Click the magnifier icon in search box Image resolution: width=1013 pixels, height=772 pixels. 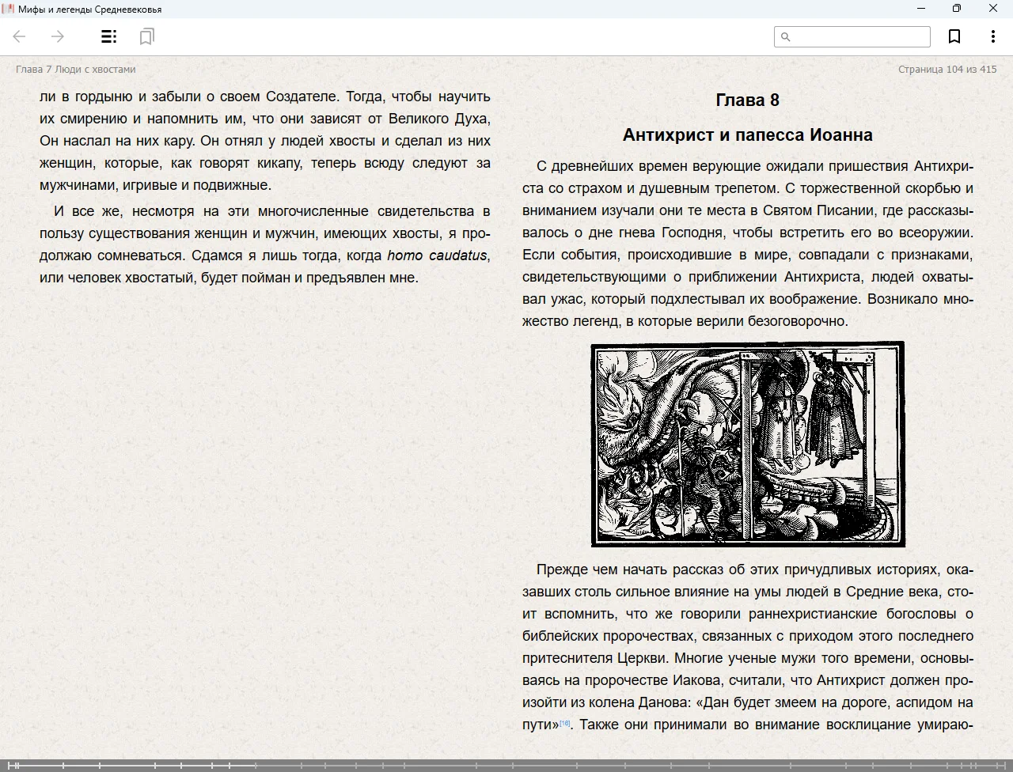(x=786, y=36)
